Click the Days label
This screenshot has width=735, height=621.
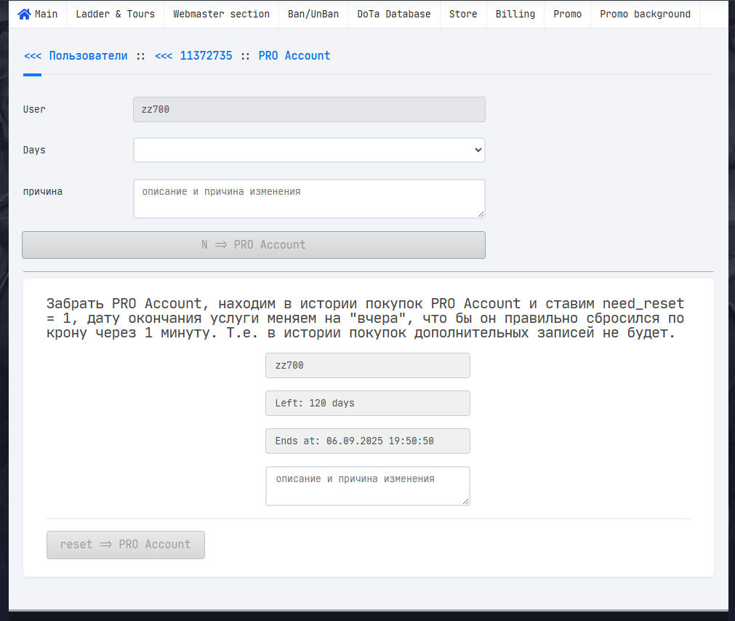coord(34,150)
